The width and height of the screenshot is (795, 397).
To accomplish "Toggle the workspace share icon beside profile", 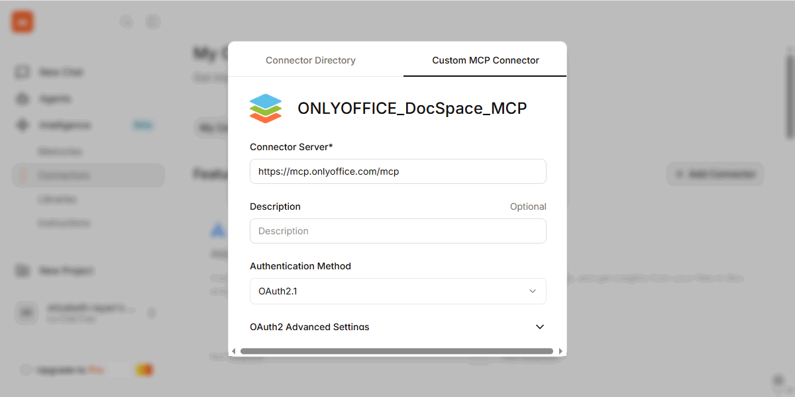I will point(152,314).
